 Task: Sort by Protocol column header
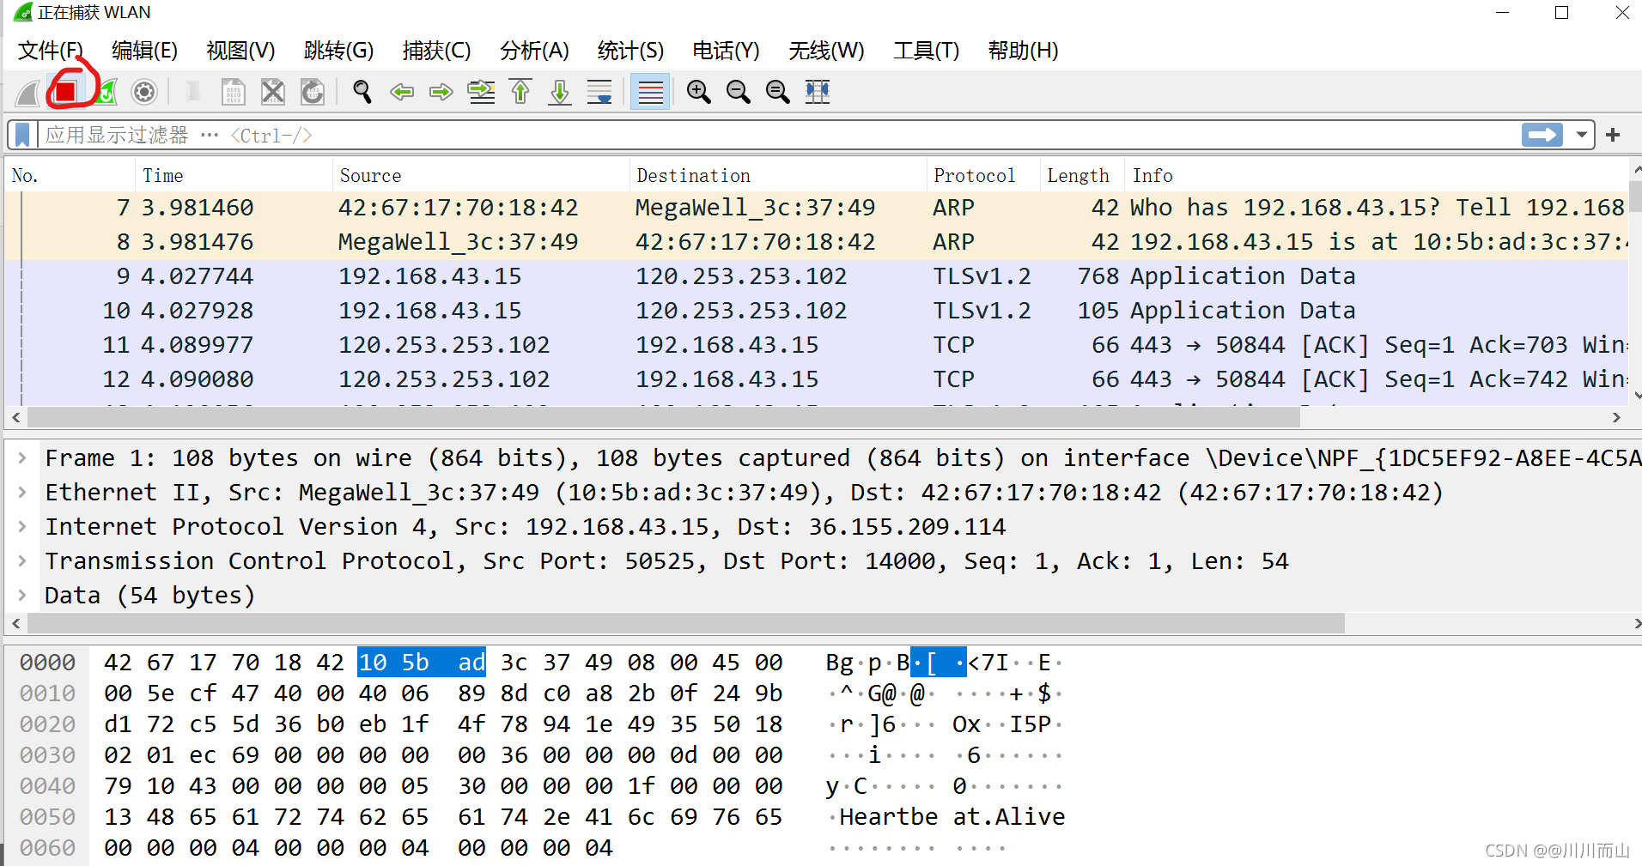click(983, 175)
